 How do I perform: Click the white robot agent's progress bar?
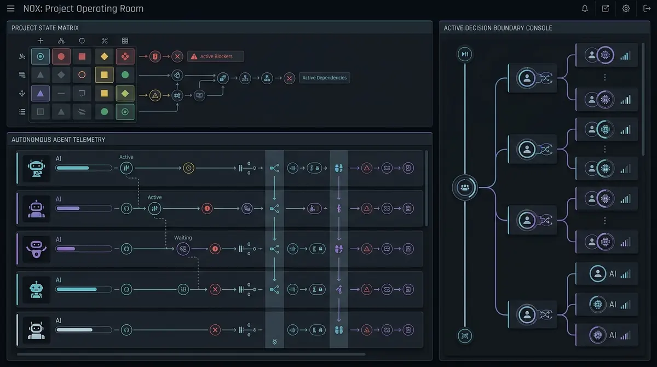tap(83, 330)
